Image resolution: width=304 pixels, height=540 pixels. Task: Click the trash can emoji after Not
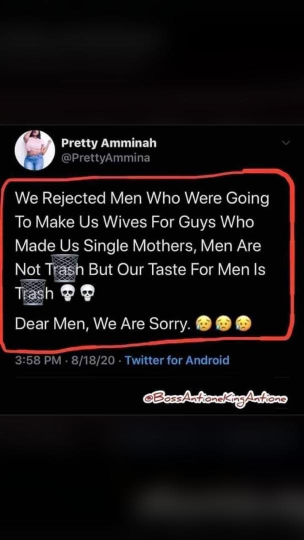[64, 268]
